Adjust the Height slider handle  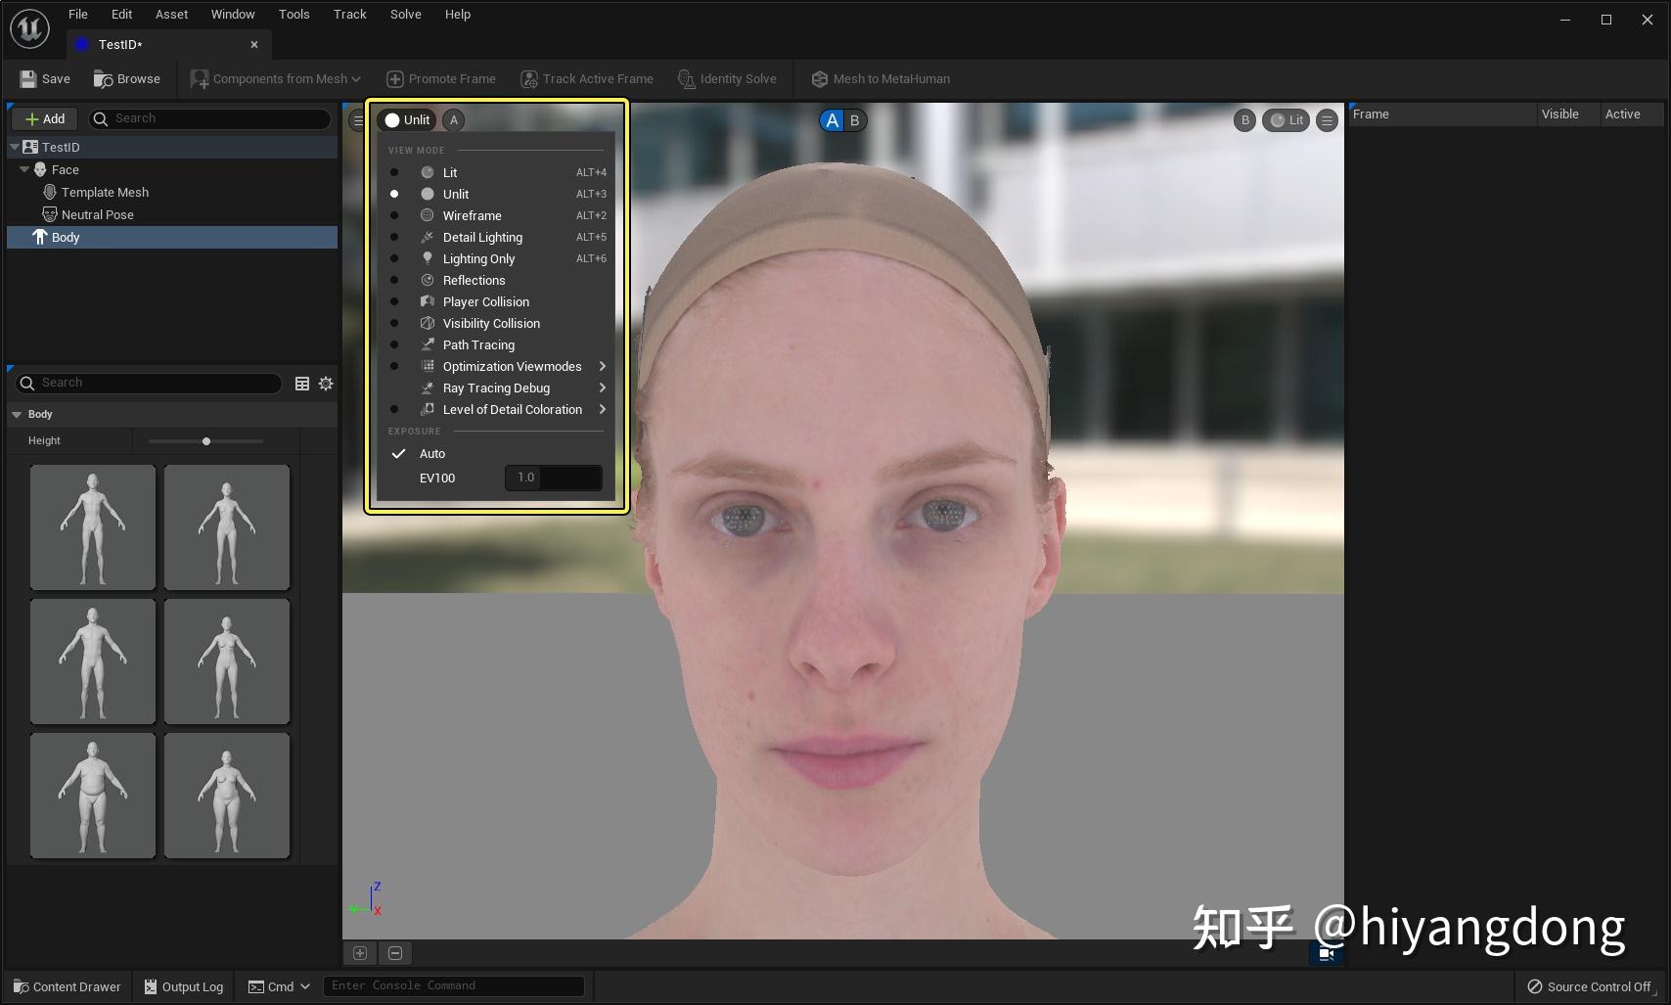click(x=206, y=441)
